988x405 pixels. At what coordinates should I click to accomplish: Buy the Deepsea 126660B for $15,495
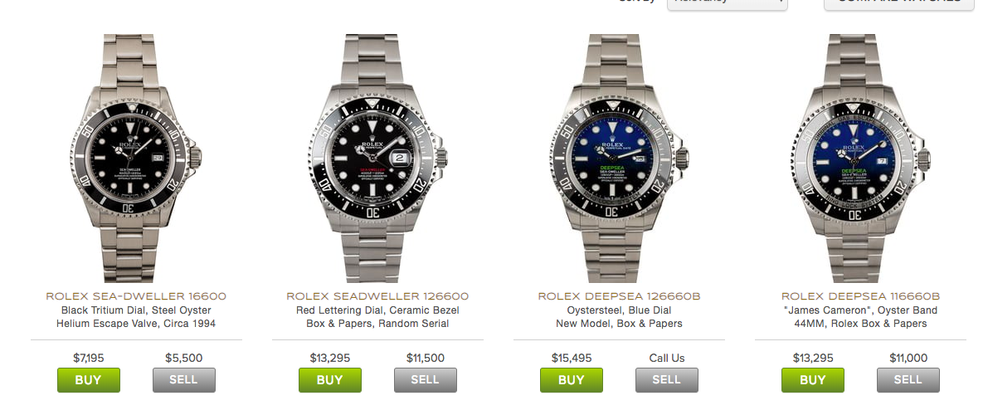pyautogui.click(x=571, y=380)
